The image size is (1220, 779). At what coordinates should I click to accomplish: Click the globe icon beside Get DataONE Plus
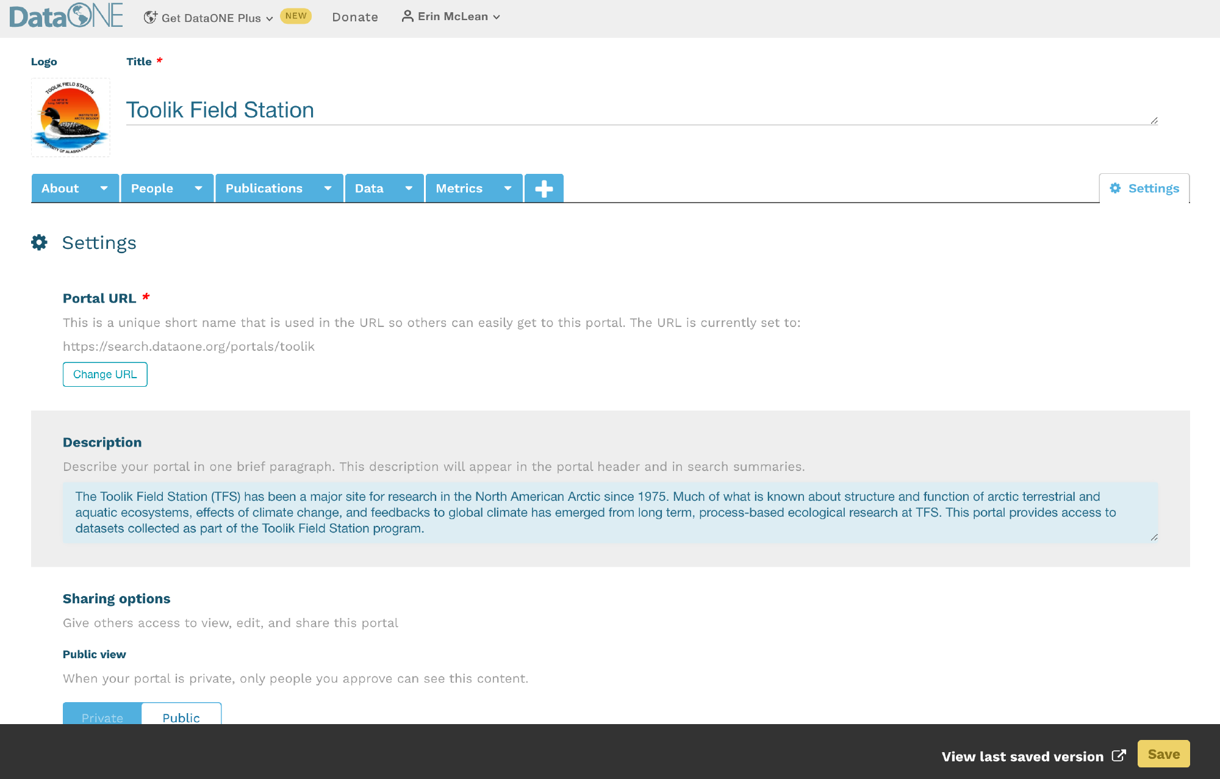[150, 18]
